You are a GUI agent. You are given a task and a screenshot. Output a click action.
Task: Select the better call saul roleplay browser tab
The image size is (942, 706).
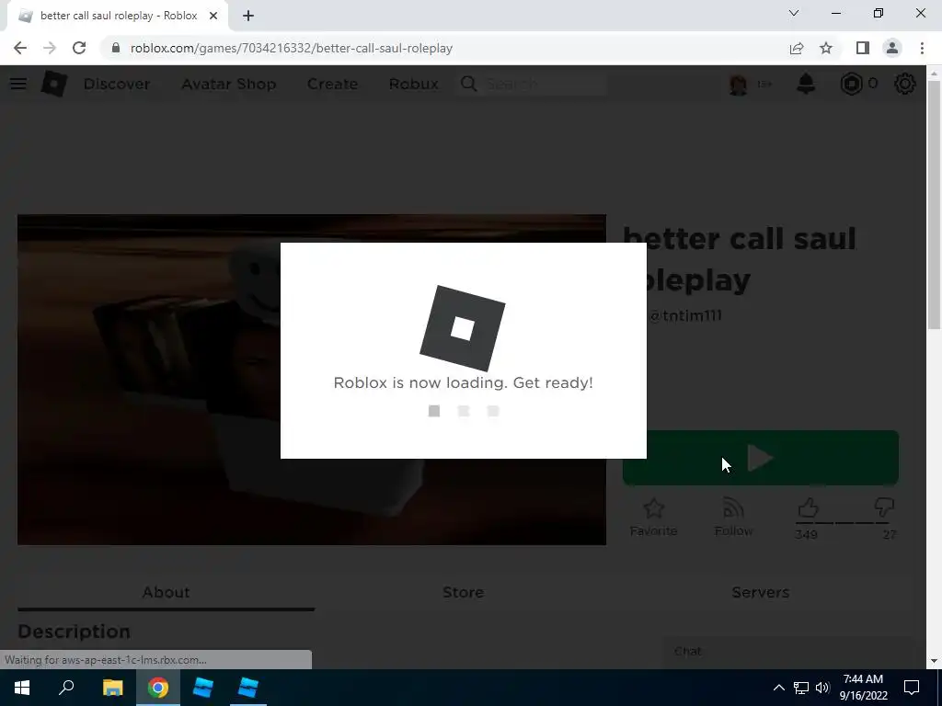click(117, 17)
